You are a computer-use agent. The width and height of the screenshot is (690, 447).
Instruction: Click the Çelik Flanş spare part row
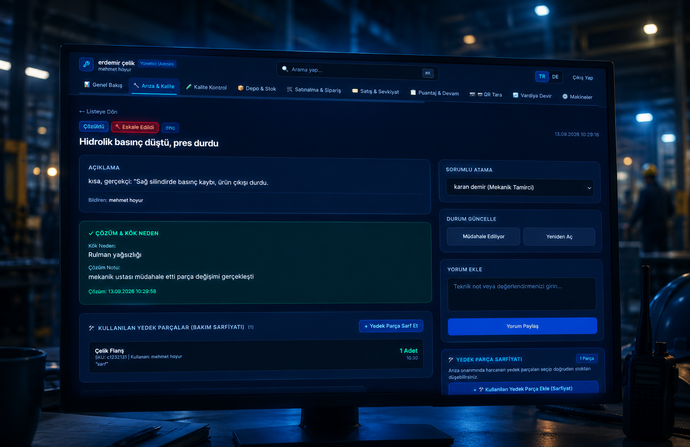(x=256, y=355)
